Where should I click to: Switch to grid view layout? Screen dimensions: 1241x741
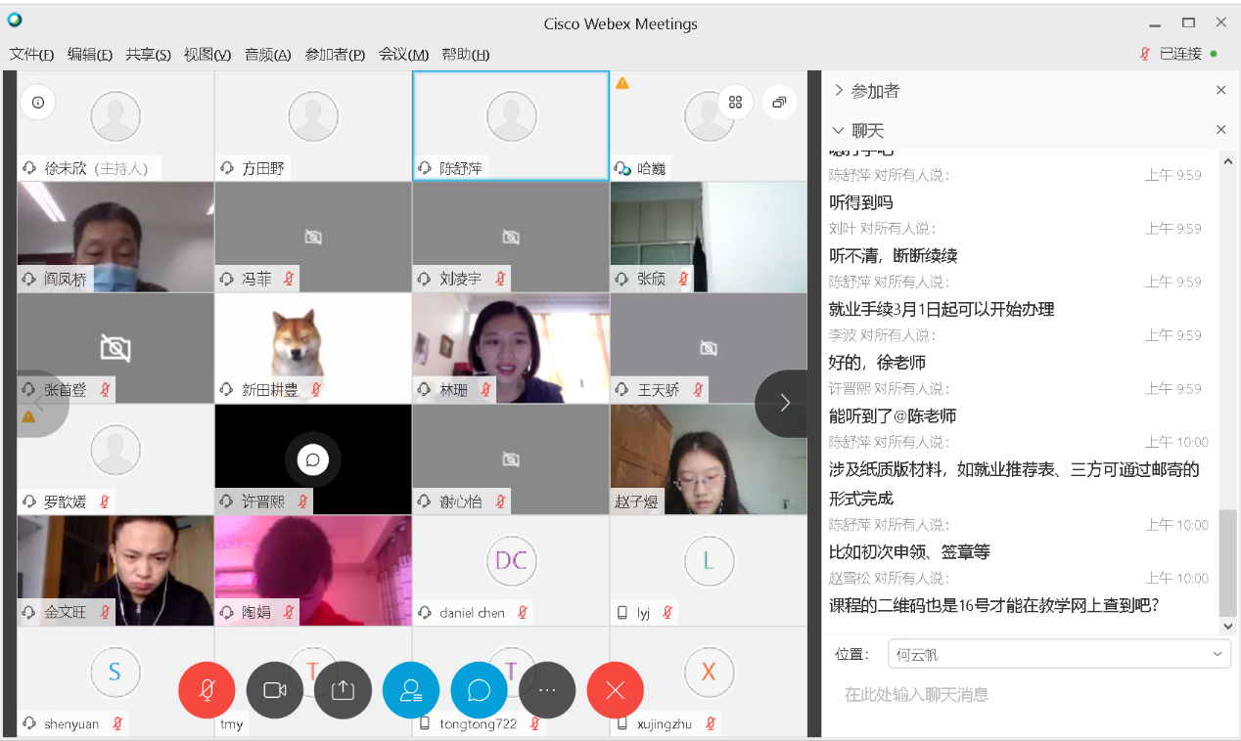coord(736,102)
